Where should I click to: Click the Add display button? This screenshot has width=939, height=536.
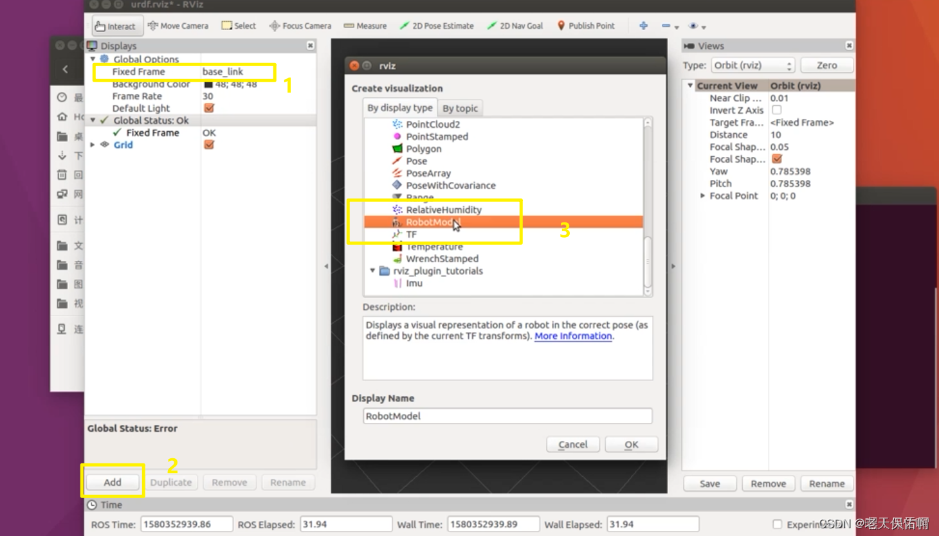(113, 482)
